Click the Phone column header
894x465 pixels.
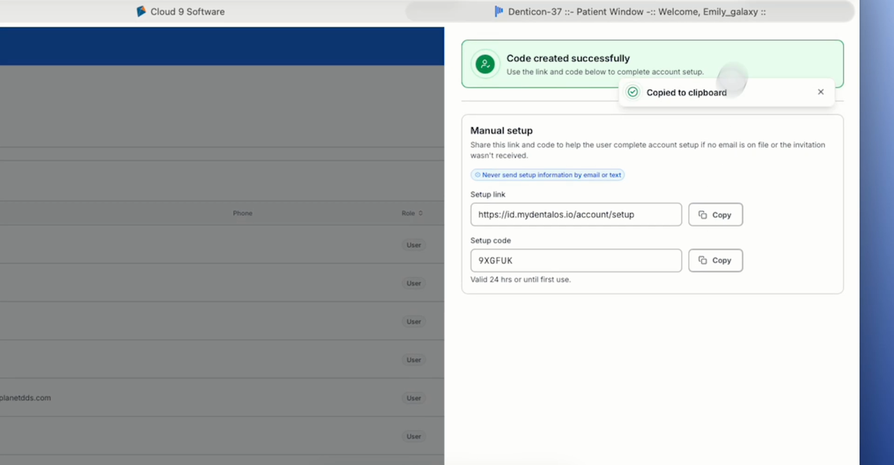[243, 213]
